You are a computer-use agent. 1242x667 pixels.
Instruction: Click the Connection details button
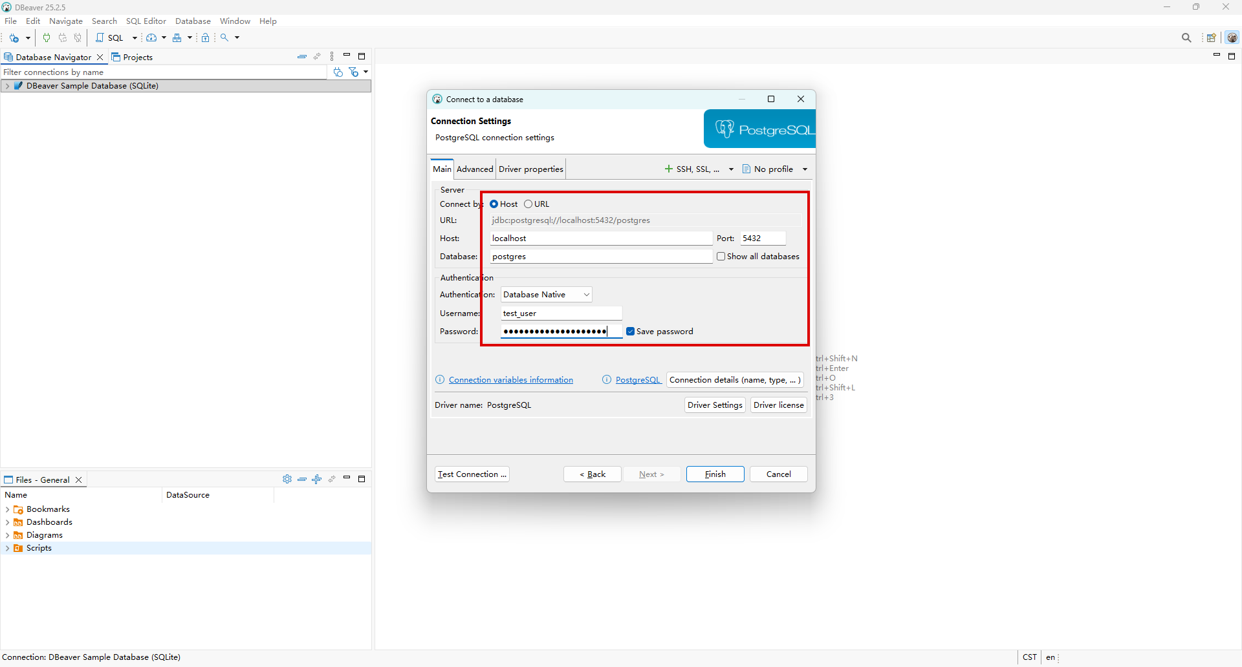click(735, 379)
